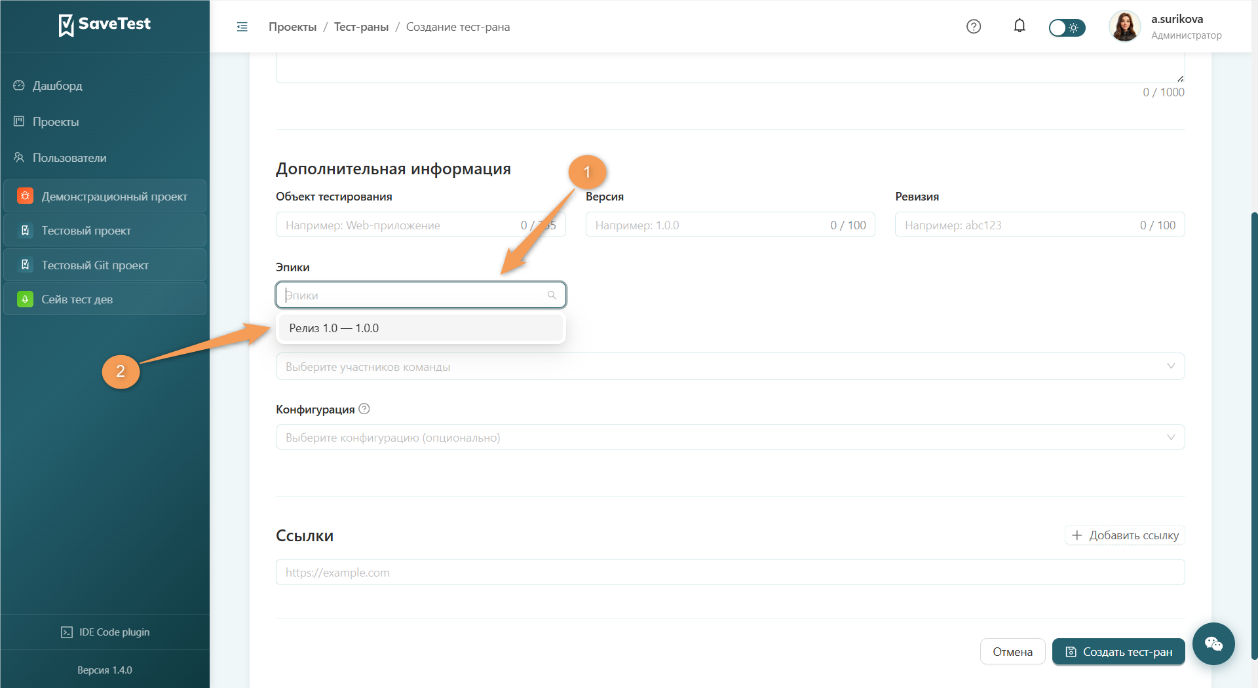The image size is (1258, 688).
Task: Go to Проекты breadcrumb
Action: (x=292, y=27)
